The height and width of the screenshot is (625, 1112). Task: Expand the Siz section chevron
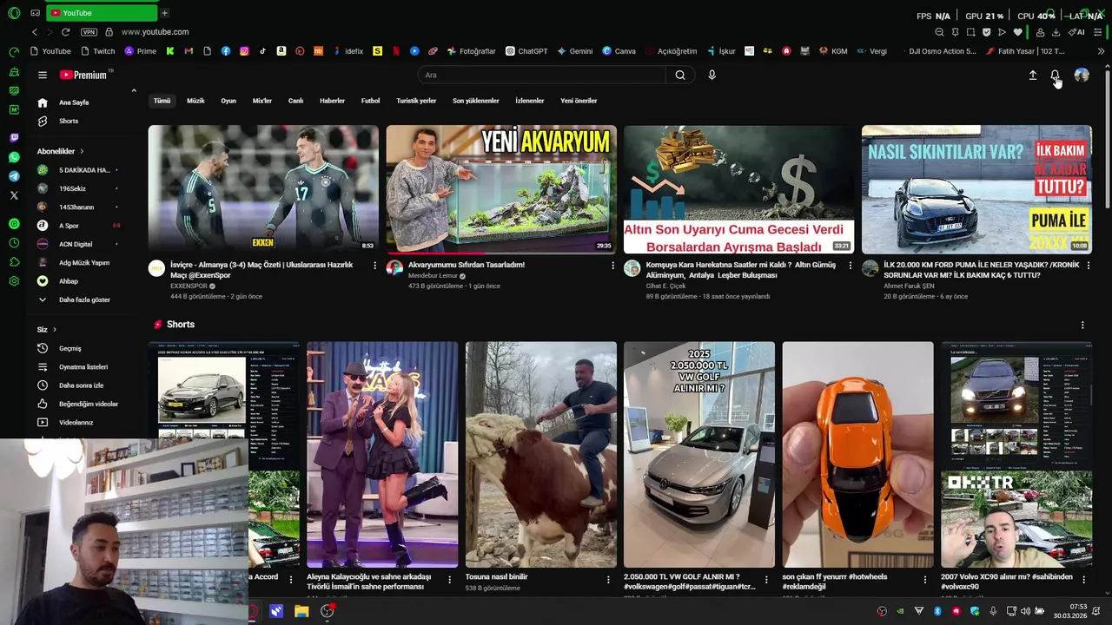coord(54,330)
